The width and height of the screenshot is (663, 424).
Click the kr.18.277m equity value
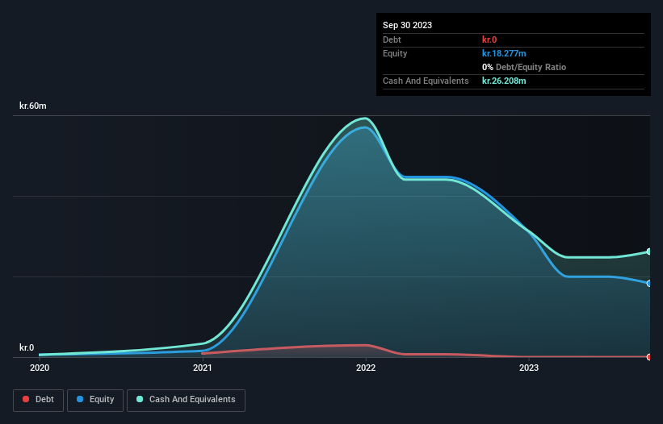point(504,53)
